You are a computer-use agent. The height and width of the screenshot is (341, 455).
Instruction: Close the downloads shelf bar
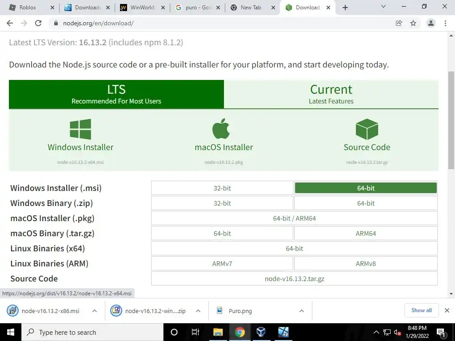pyautogui.click(x=447, y=310)
